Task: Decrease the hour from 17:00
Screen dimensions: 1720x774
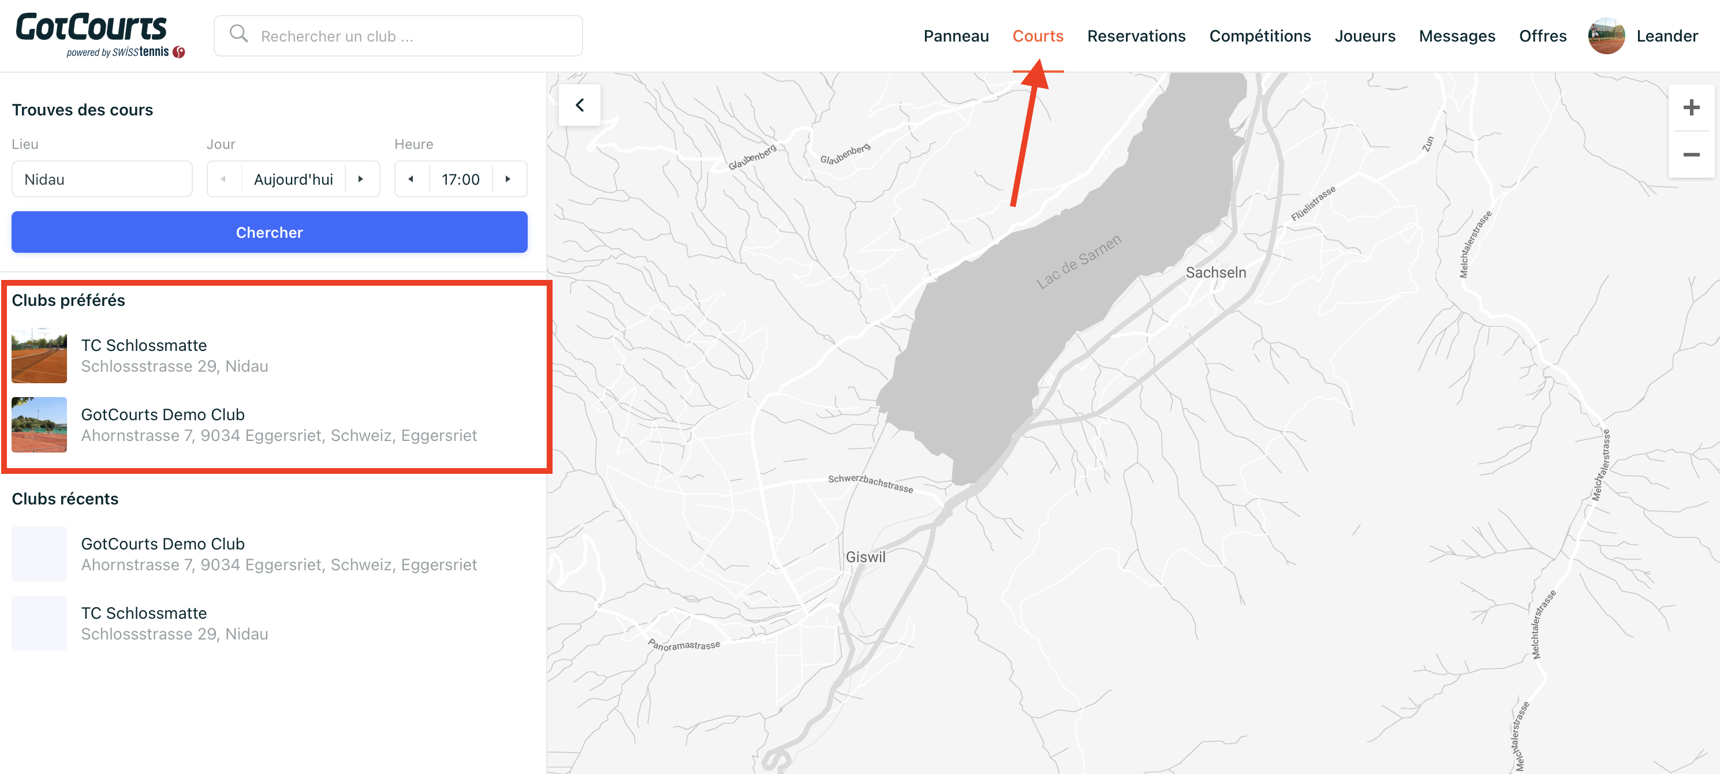Action: point(411,179)
